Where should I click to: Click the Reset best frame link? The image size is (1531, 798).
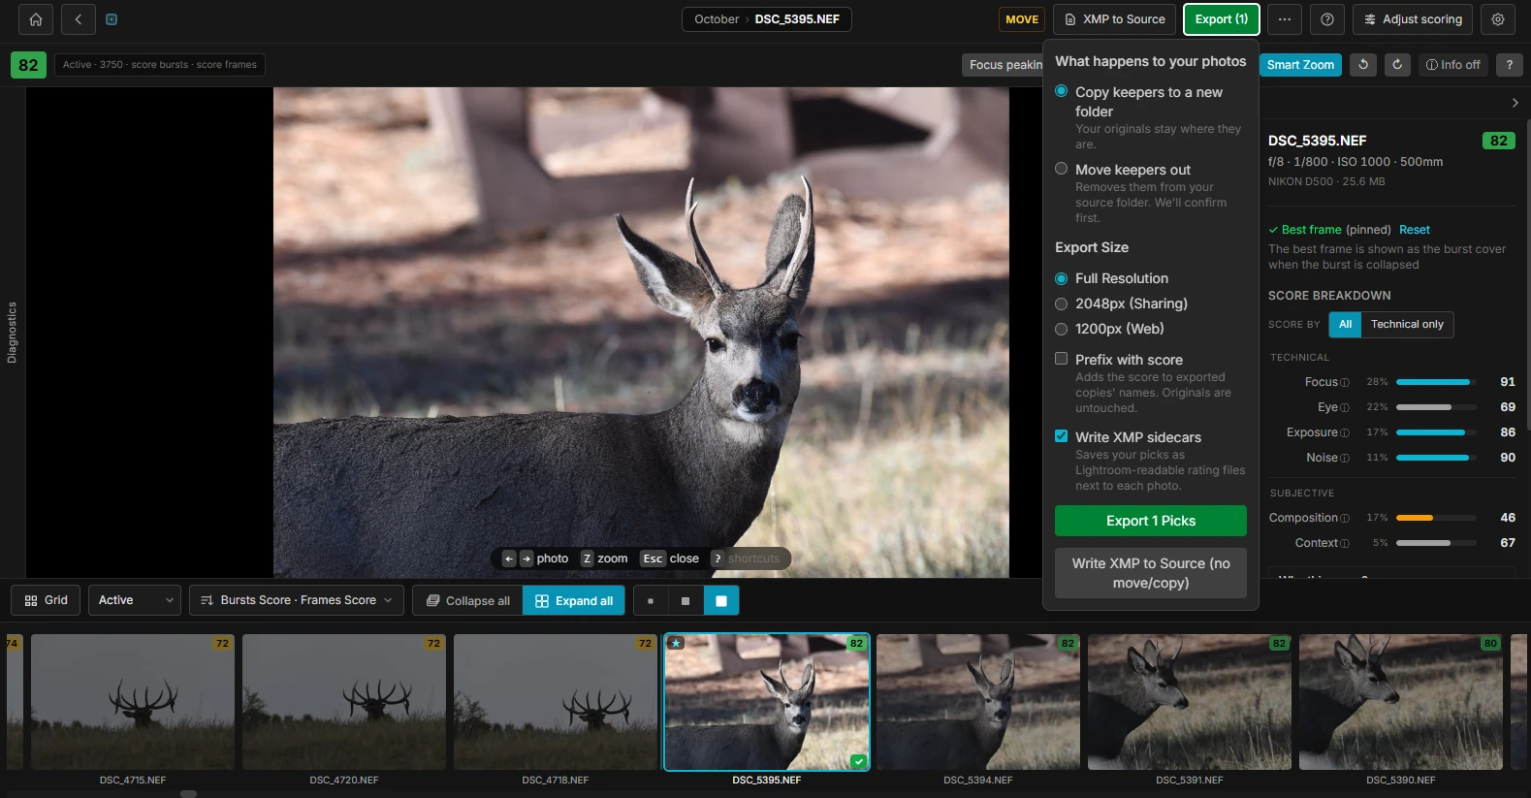click(1415, 230)
